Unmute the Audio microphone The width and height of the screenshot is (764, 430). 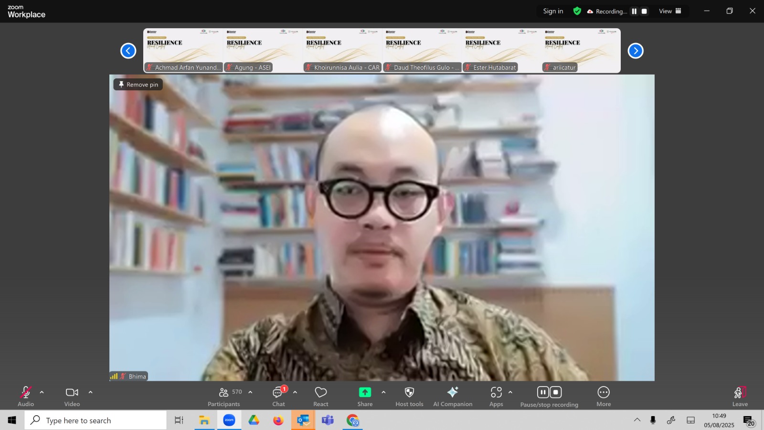click(26, 397)
